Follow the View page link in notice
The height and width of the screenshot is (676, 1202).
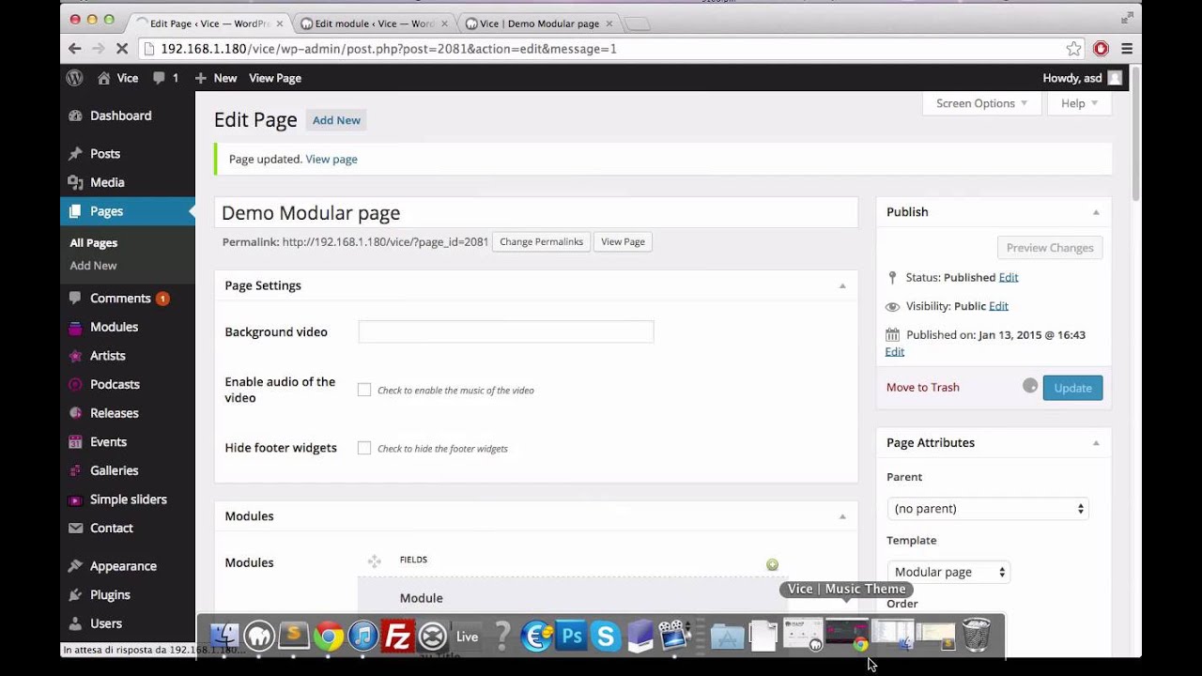click(x=331, y=160)
